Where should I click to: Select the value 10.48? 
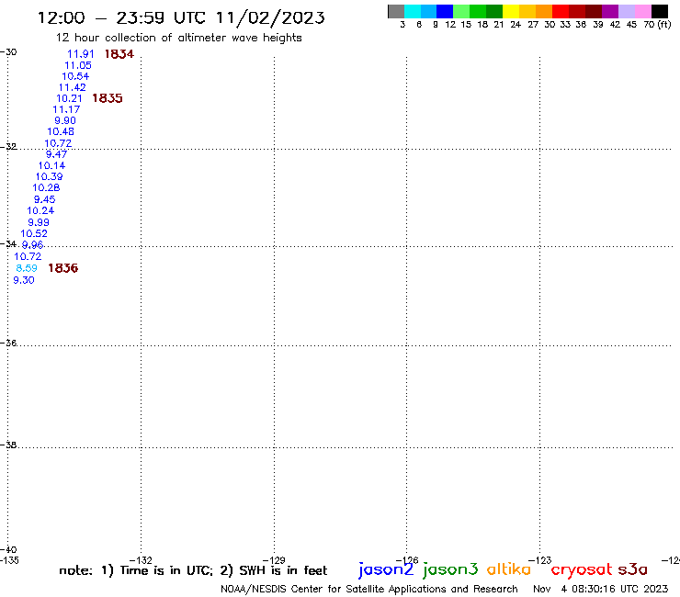(61, 131)
